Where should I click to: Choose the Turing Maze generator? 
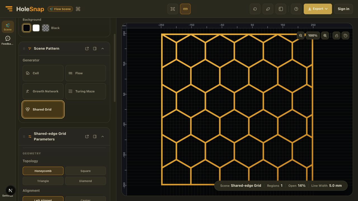click(86, 91)
